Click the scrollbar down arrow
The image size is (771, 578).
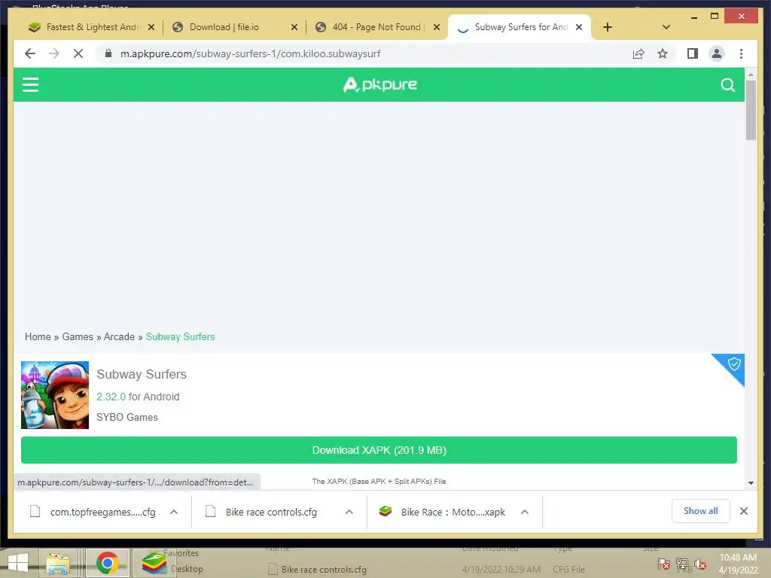(x=751, y=483)
